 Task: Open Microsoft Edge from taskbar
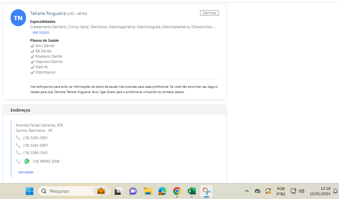coord(163,191)
